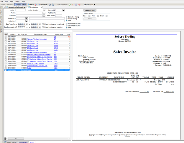The width and height of the screenshot is (184, 143).
Task: Open the Contract # dropdown
Action: 63,10
